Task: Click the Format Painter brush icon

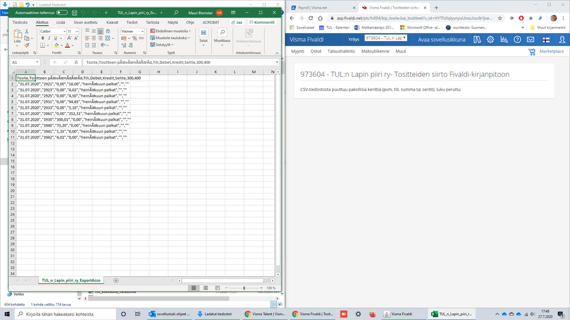Action: click(x=27, y=46)
